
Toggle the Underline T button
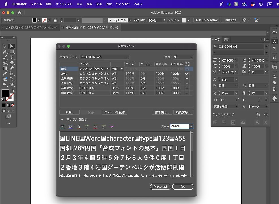coord(259,100)
